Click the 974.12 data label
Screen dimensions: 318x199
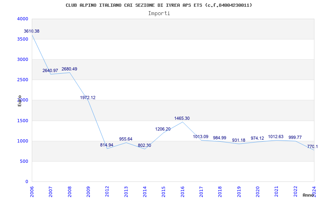point(257,138)
